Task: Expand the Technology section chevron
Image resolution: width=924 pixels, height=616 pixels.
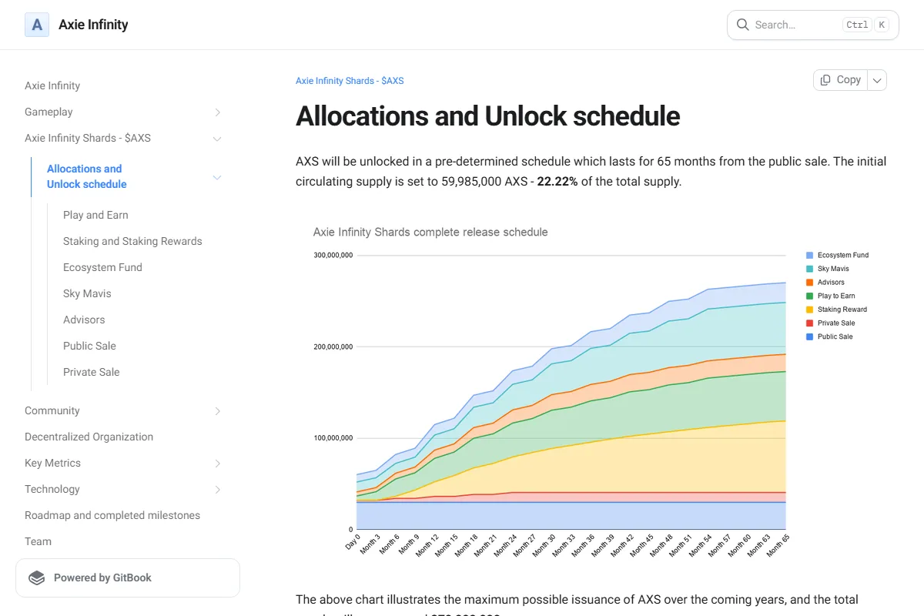Action: (217, 490)
